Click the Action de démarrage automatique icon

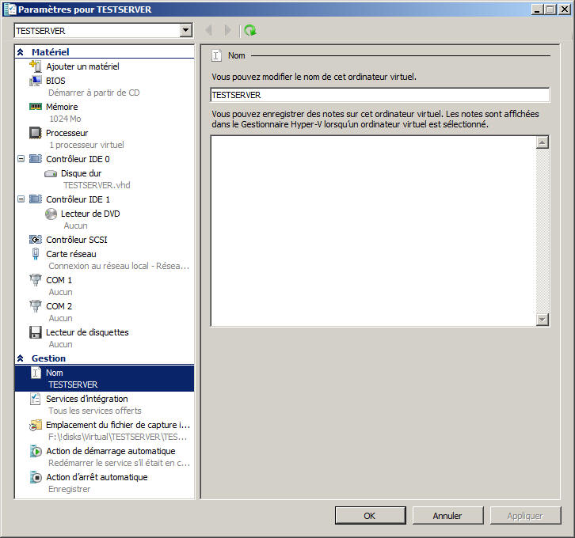tap(35, 451)
